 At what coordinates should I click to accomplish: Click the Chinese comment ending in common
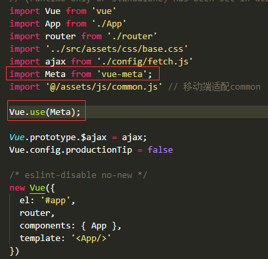tap(214, 87)
